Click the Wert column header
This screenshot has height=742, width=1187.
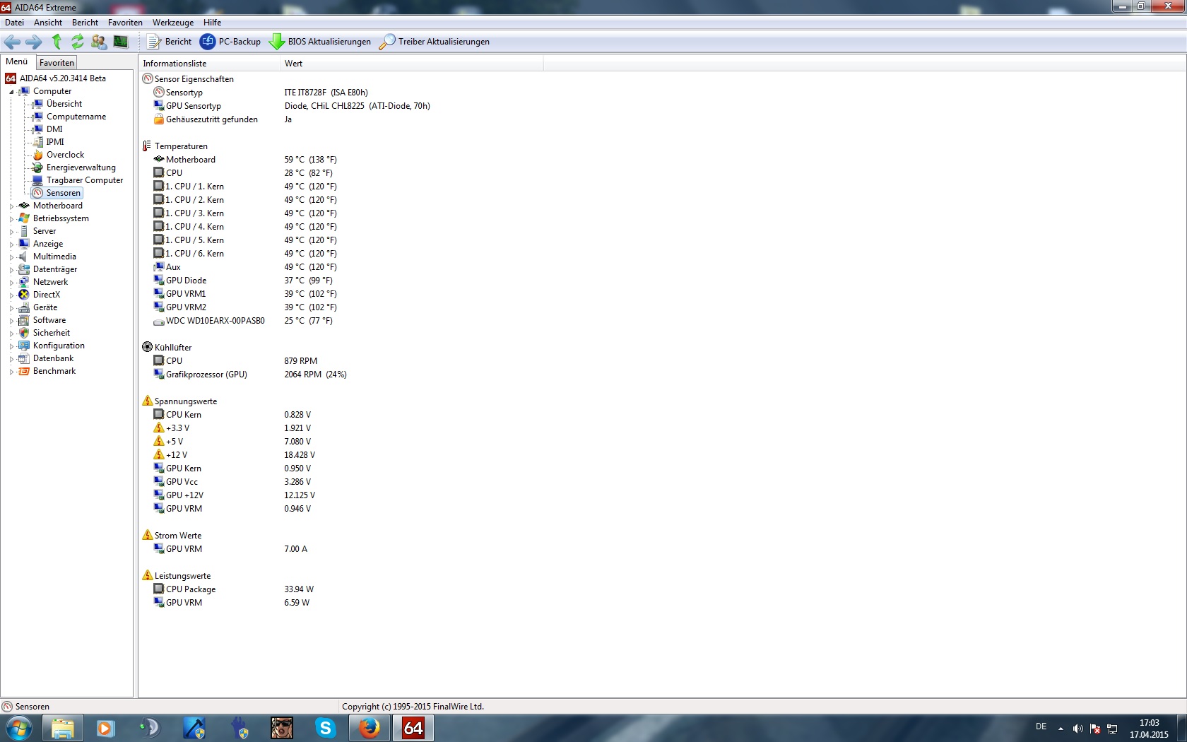(x=412, y=64)
